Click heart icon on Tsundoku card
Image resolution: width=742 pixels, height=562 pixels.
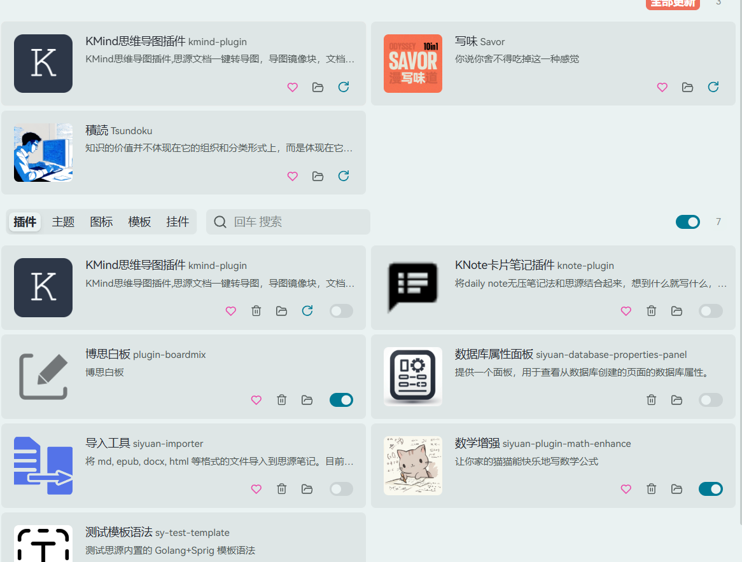[293, 176]
